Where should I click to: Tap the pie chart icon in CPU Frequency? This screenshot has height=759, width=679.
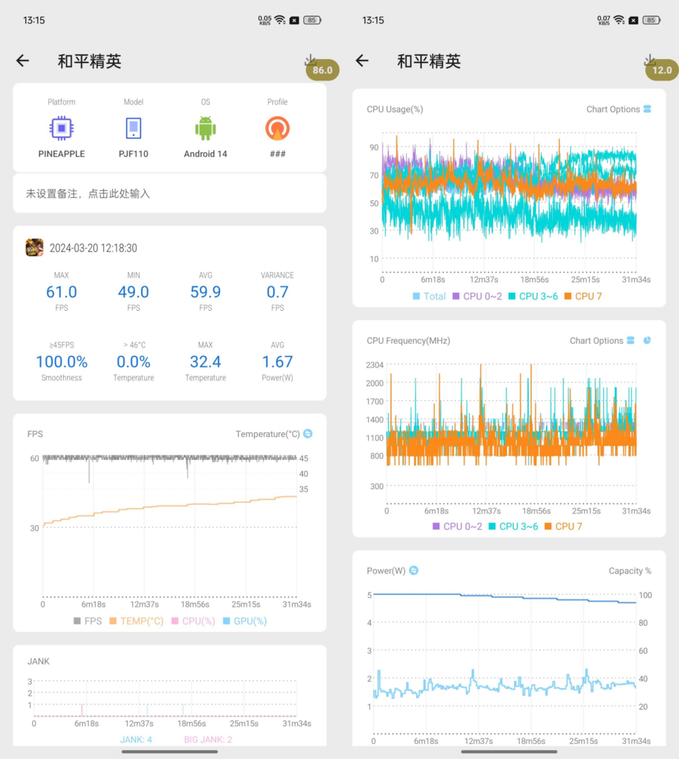pos(647,341)
